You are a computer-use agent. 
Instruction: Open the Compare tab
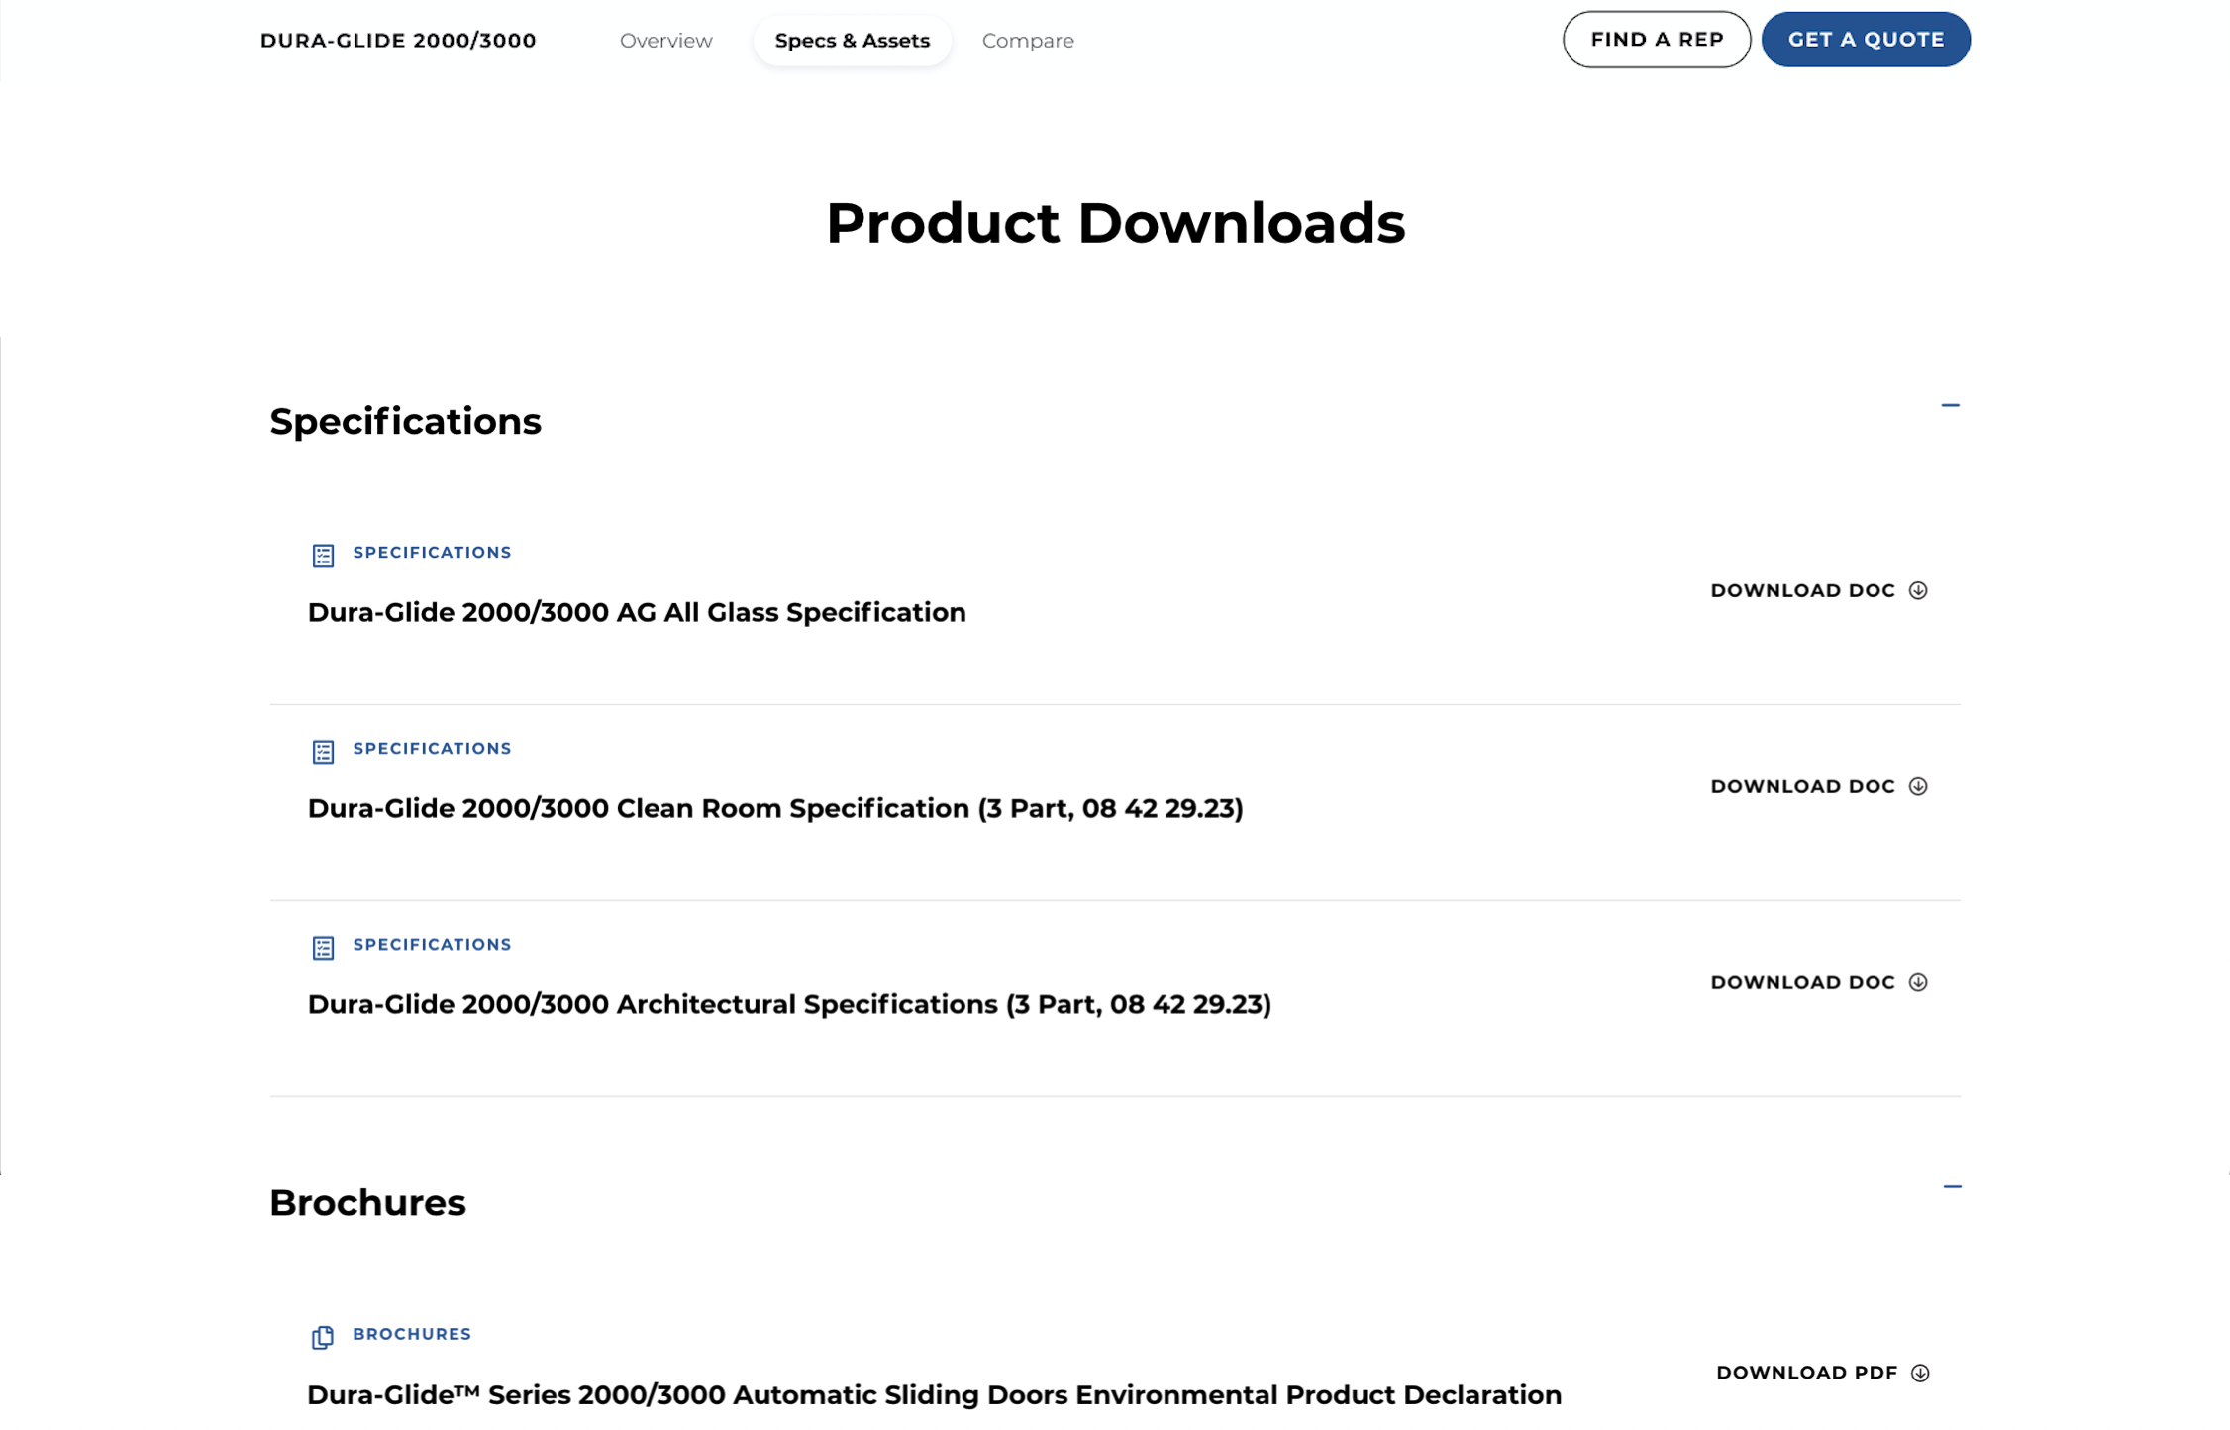pyautogui.click(x=1027, y=41)
